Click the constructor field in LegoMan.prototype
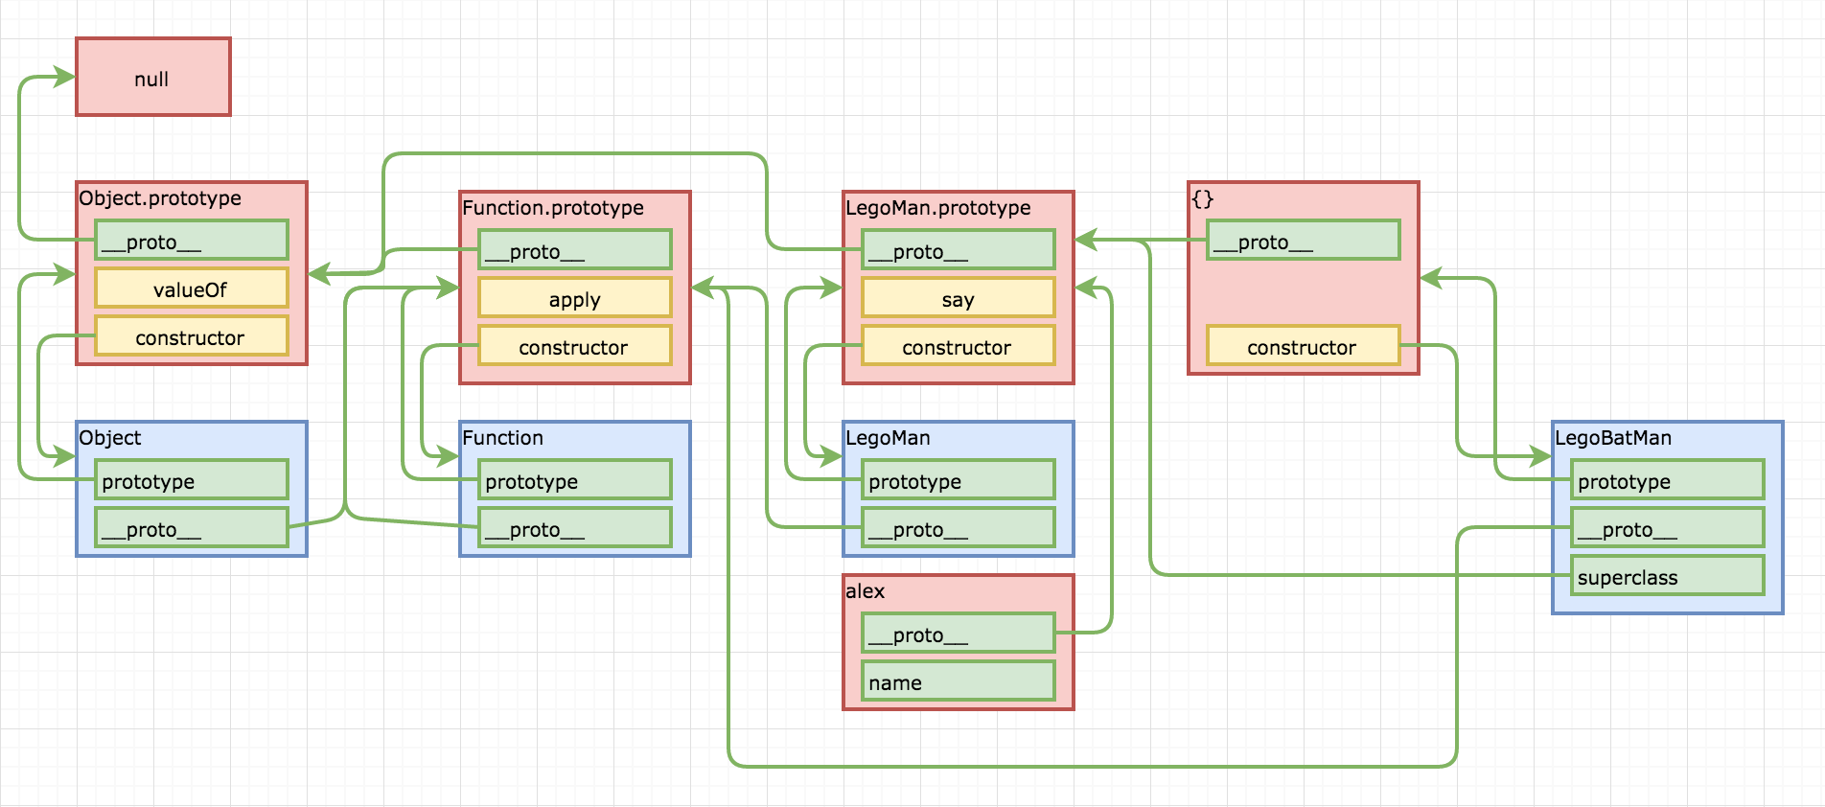 (959, 346)
